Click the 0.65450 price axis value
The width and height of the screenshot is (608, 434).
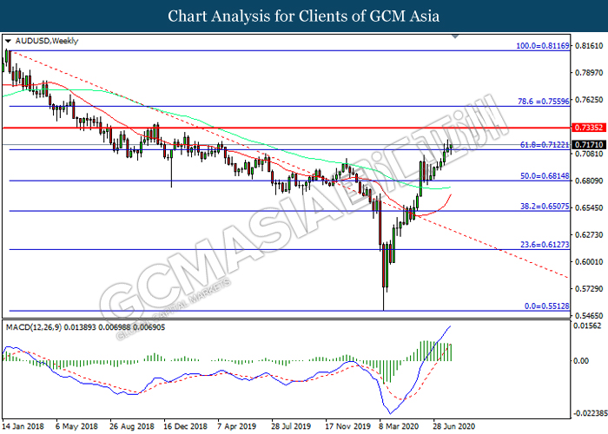coord(589,208)
